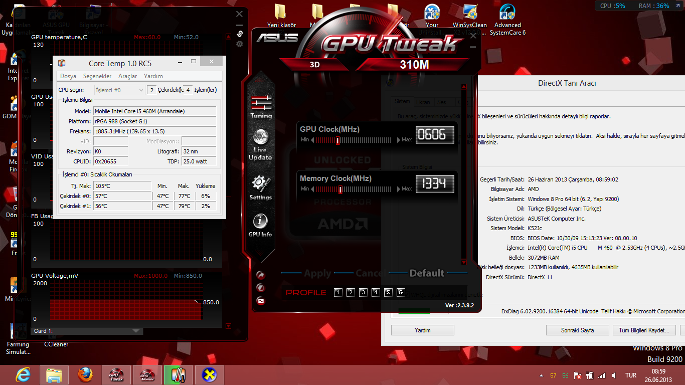Click the network signal icon in system tray

601,375
